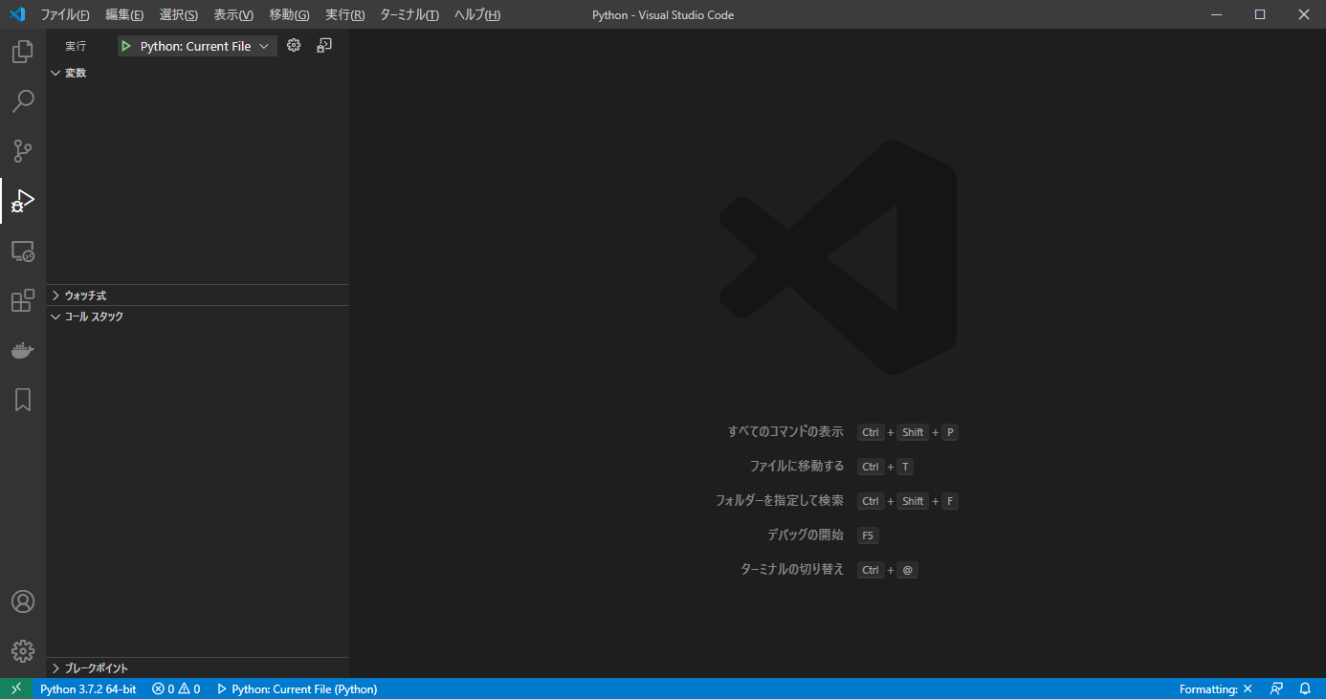Image resolution: width=1326 pixels, height=699 pixels.
Task: Click ファイルに移動する text
Action: (797, 467)
